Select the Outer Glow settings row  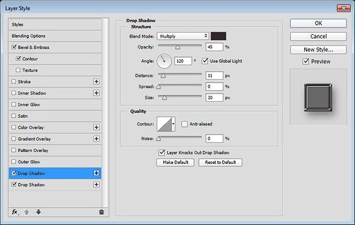tap(55, 162)
